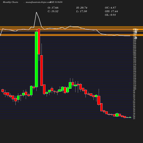Click the tallest green candlestick body
The image size is (143, 143).
[x=36, y=59]
